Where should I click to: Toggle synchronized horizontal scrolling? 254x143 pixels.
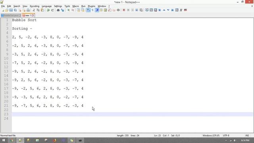pyautogui.click(x=83, y=10)
